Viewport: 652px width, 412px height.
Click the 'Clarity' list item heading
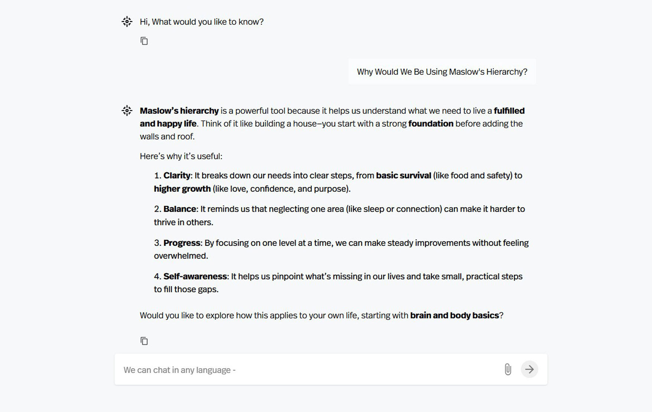177,176
